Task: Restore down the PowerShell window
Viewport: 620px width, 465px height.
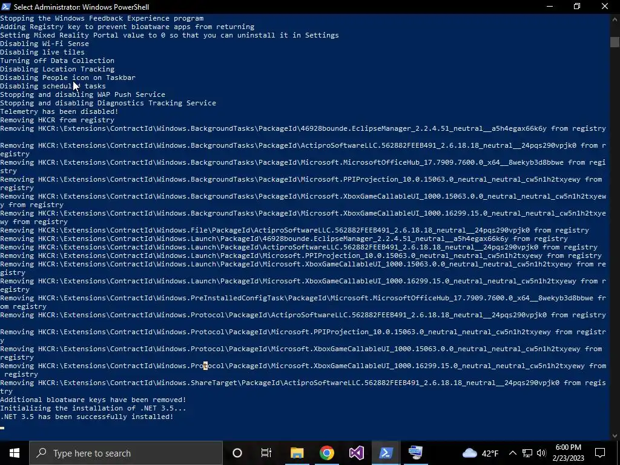Action: tap(577, 7)
